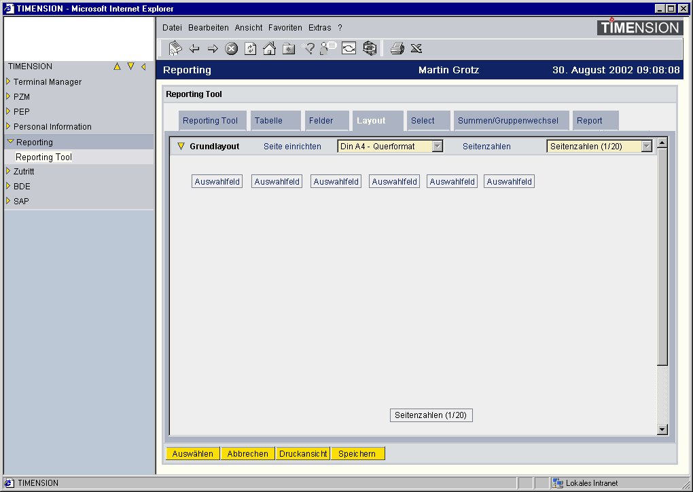Click the printer icon in toolbar
The height and width of the screenshot is (492, 693).
pos(397,48)
